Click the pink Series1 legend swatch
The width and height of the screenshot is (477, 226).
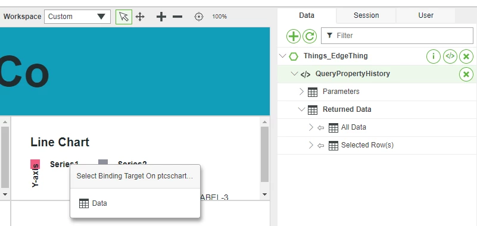35,164
